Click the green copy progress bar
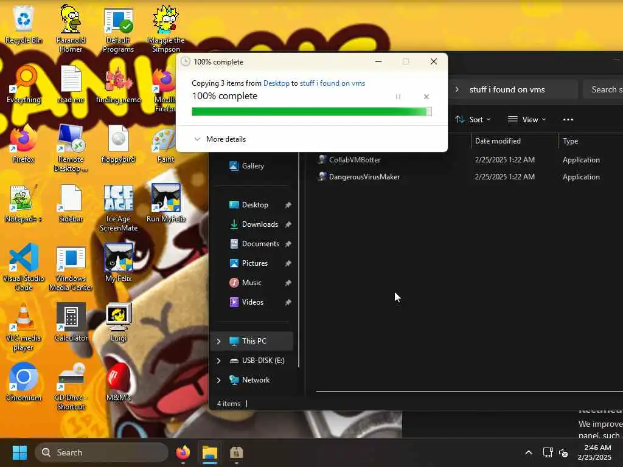Viewport: 623px width, 467px height. [x=311, y=112]
